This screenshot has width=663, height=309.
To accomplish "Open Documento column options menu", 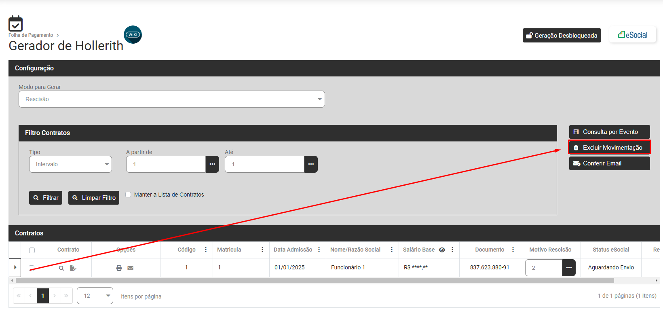I will pyautogui.click(x=513, y=250).
